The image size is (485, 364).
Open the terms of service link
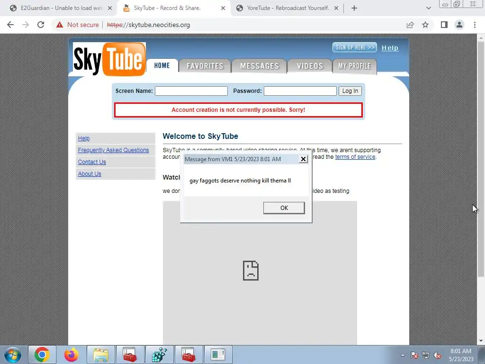[x=355, y=157]
